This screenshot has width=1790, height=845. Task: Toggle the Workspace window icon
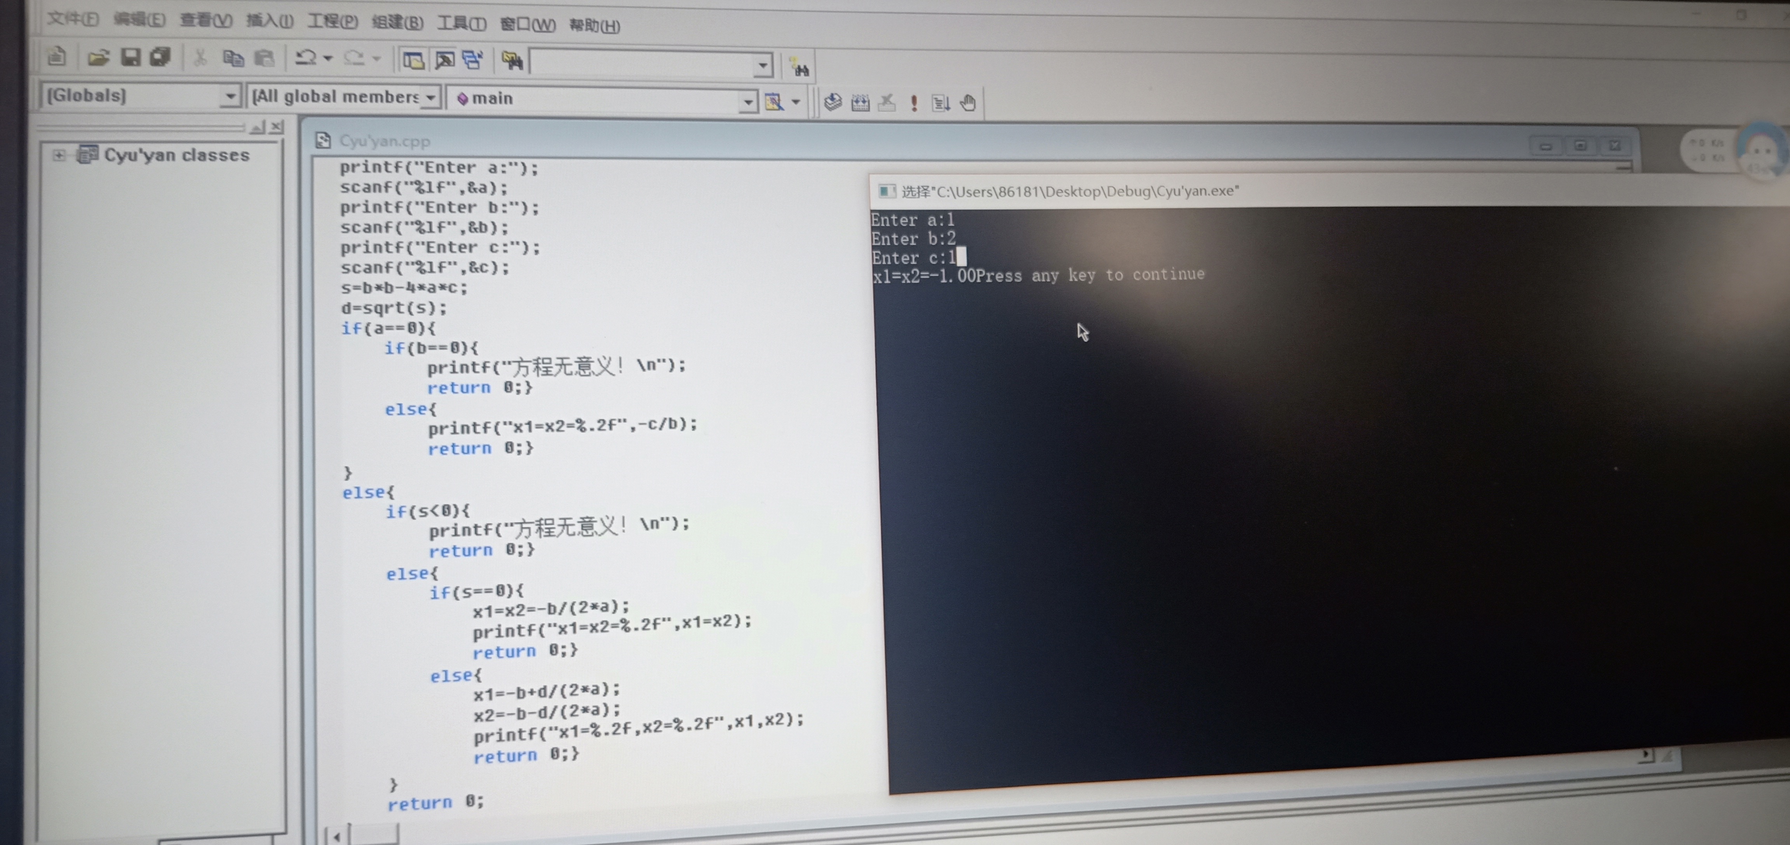click(413, 61)
